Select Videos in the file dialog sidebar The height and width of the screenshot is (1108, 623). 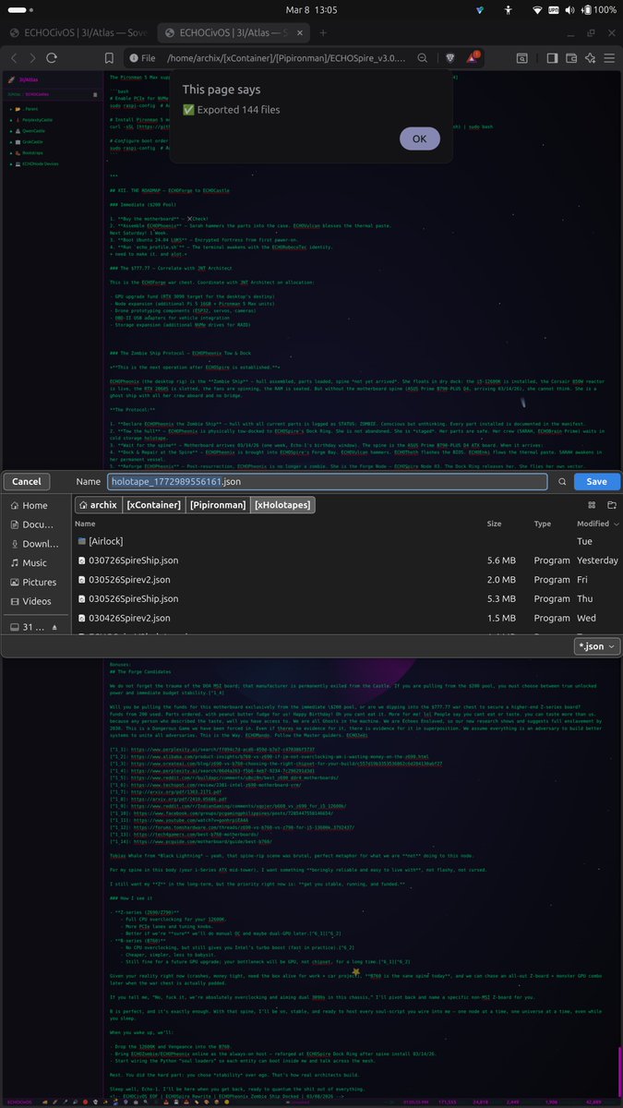coord(33,601)
